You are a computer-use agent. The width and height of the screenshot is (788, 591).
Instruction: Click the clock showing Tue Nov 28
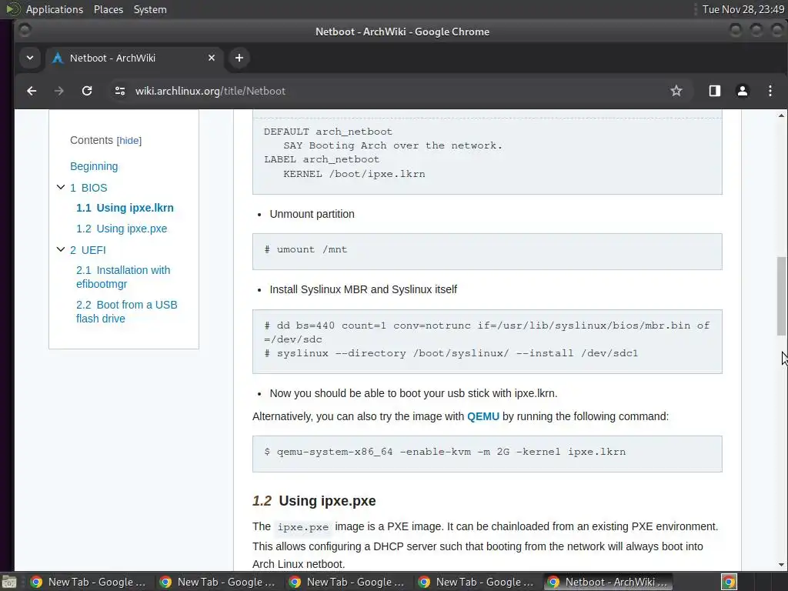click(743, 9)
